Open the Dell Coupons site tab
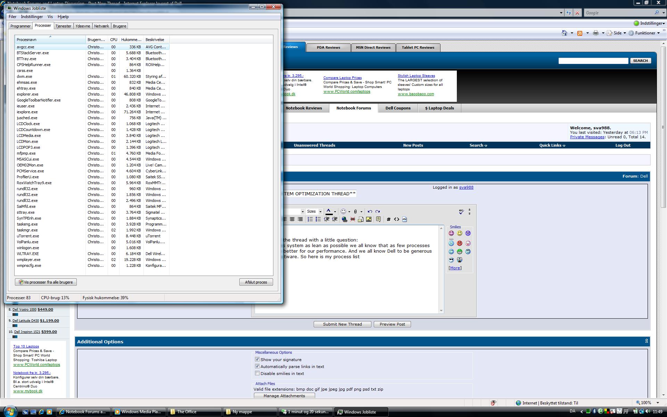This screenshot has width=667, height=417. coord(398,108)
